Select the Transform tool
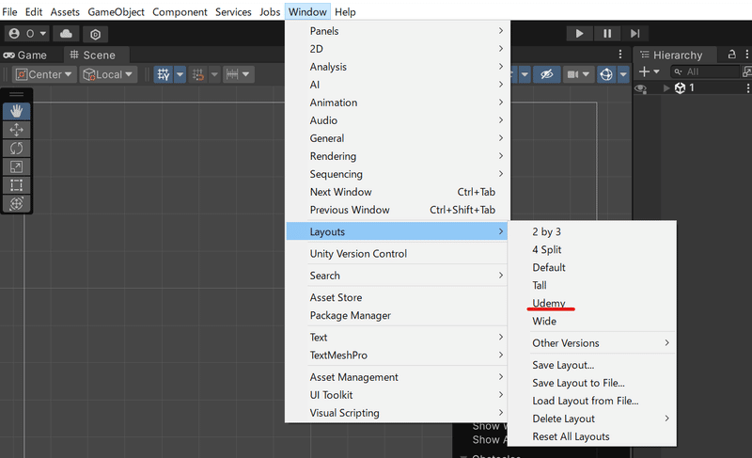Viewport: 752px width, 458px height. click(x=16, y=203)
